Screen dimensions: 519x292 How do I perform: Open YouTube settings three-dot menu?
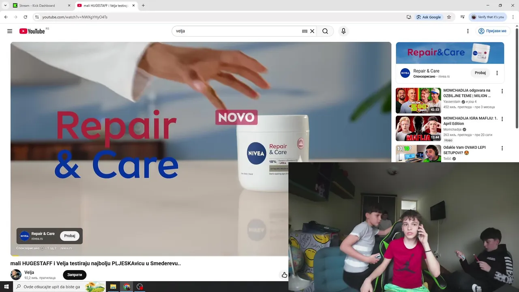point(468,31)
